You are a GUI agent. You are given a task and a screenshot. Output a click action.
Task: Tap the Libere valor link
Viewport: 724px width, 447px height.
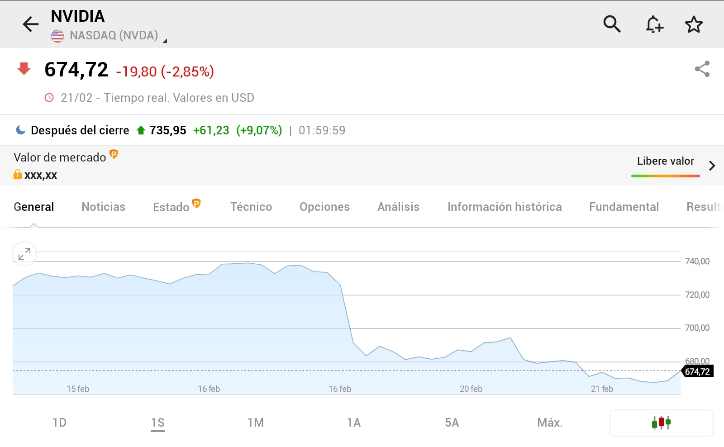(665, 161)
